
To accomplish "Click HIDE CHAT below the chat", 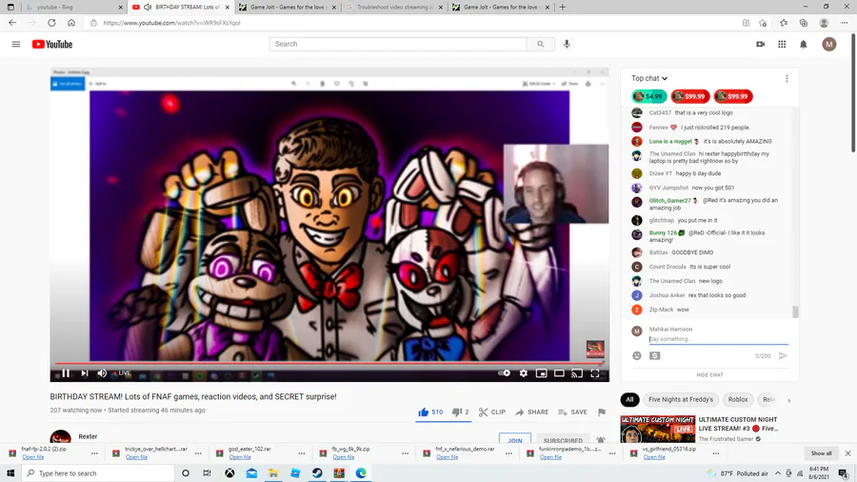I will click(709, 375).
